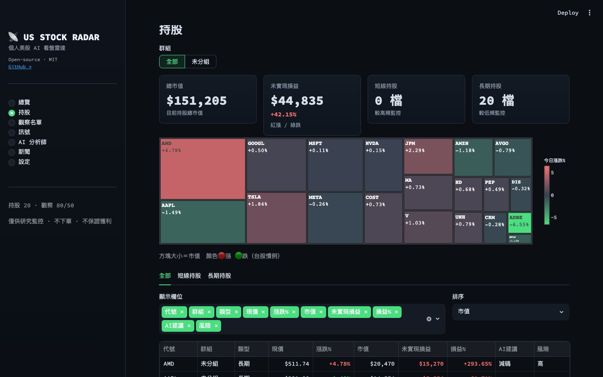Sort table by 代號 column header
603x377 pixels.
coord(178,349)
